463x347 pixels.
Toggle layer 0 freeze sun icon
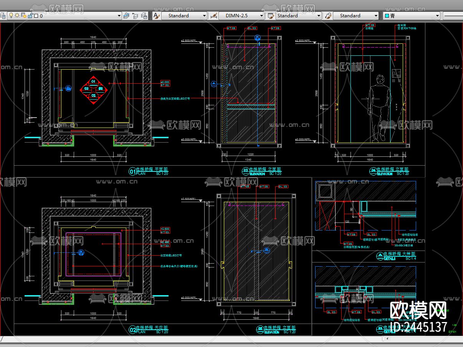(17, 15)
